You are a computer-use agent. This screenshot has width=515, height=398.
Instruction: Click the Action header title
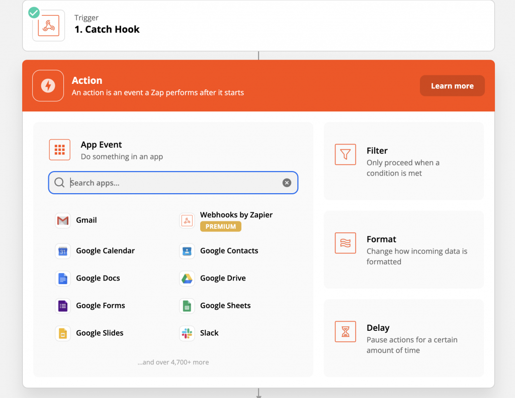[x=87, y=80]
